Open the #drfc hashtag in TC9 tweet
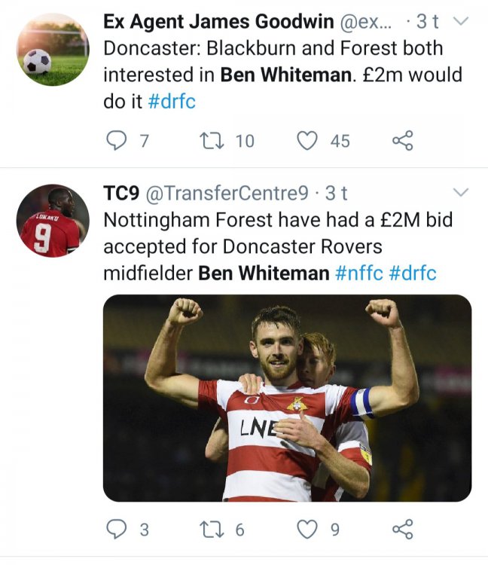This screenshot has width=488, height=565. point(413,273)
